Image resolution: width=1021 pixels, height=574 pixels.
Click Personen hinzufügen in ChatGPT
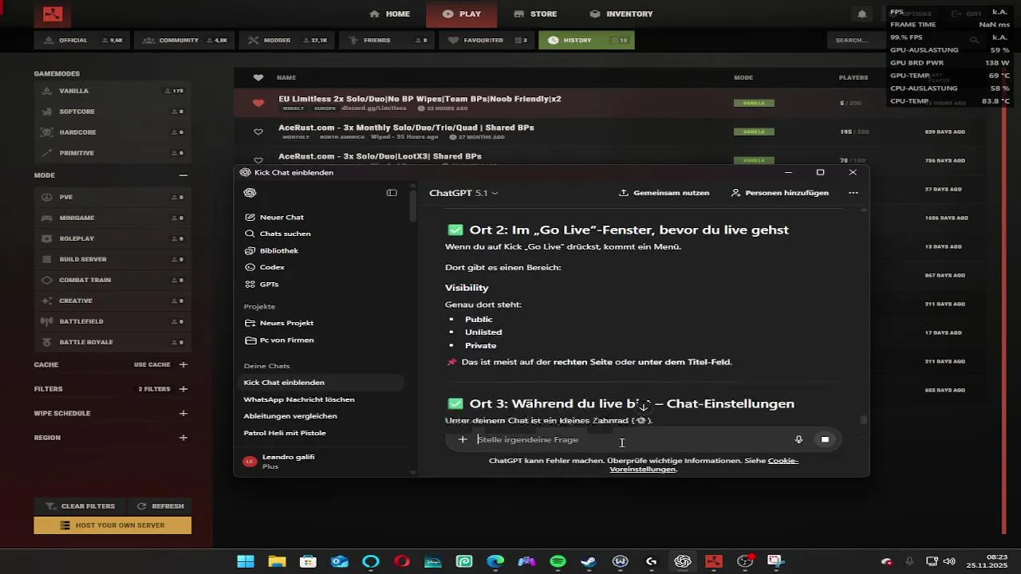pos(780,193)
